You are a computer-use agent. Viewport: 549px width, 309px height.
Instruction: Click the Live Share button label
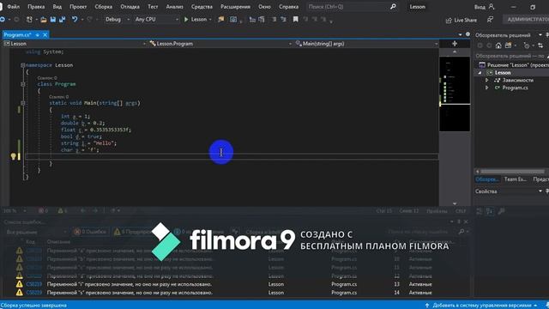[465, 21]
